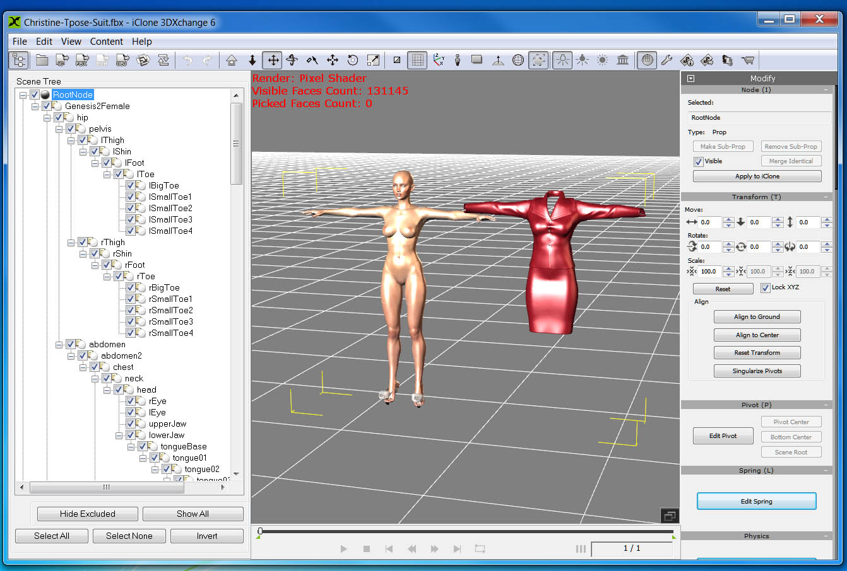The image size is (847, 571).
Task: Click the Export OBJ icon
Action: point(122,61)
